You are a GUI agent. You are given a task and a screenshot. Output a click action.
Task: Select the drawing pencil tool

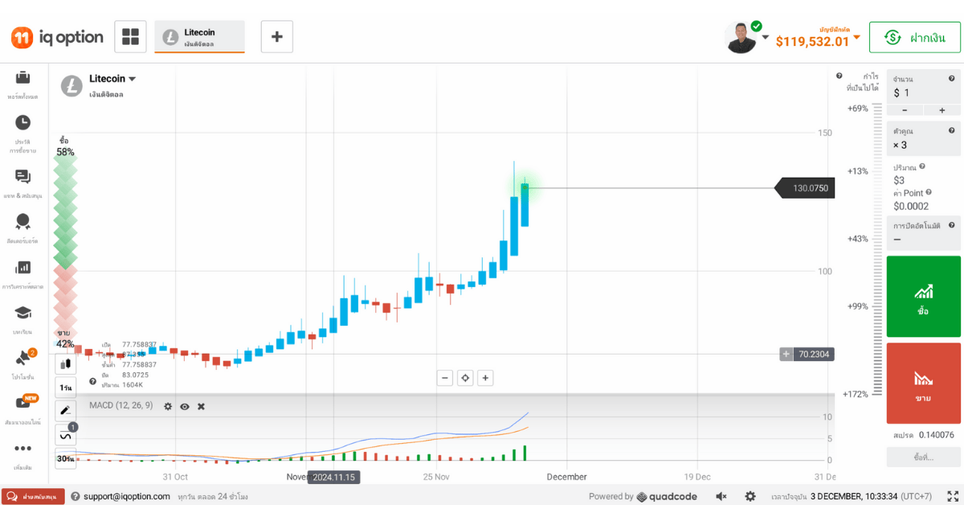pos(66,411)
